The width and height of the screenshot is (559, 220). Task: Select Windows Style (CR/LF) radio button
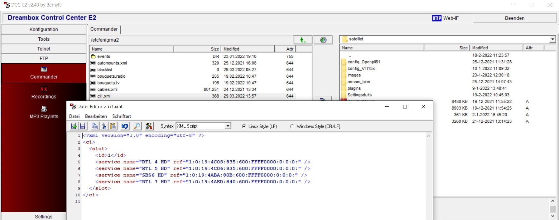[292, 126]
